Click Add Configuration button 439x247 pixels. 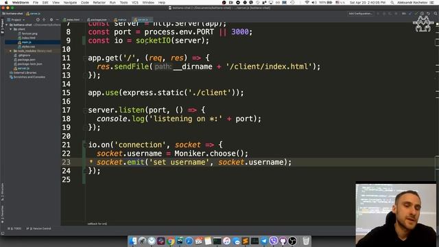pyautogui.click(x=360, y=14)
